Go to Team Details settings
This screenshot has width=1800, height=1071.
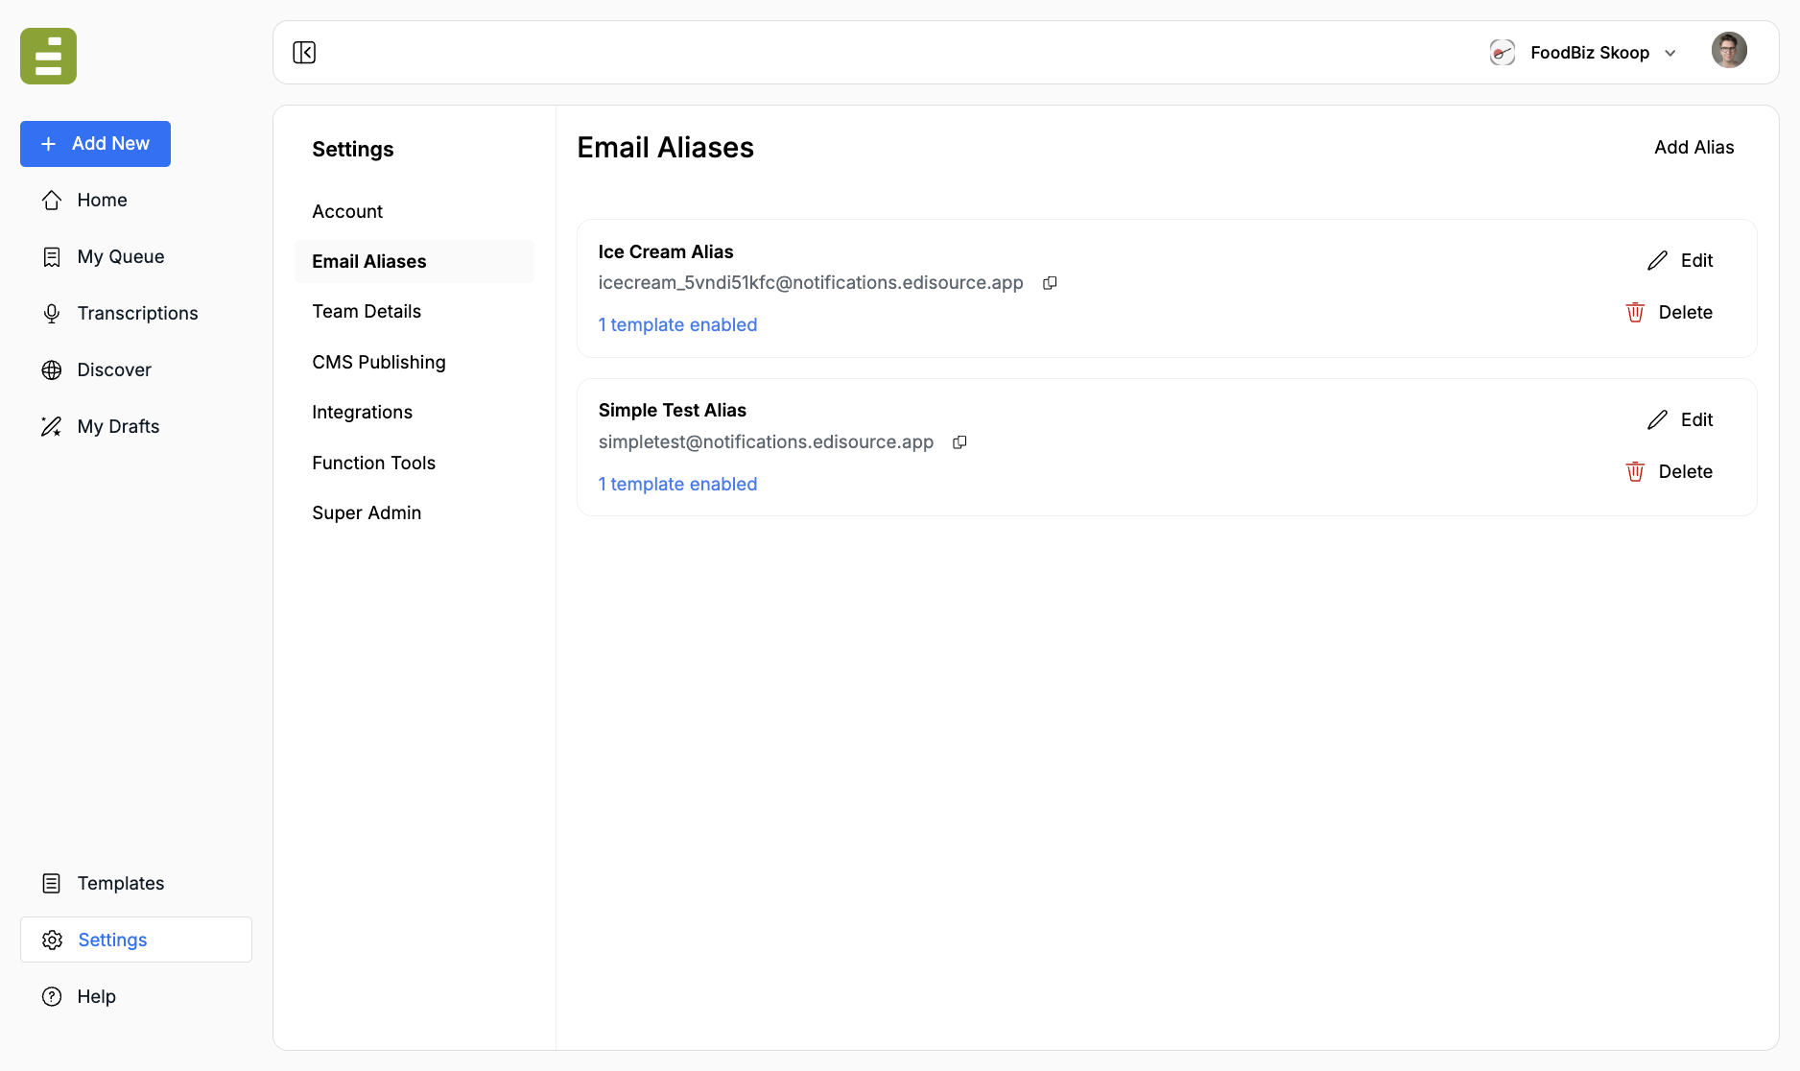pos(367,312)
